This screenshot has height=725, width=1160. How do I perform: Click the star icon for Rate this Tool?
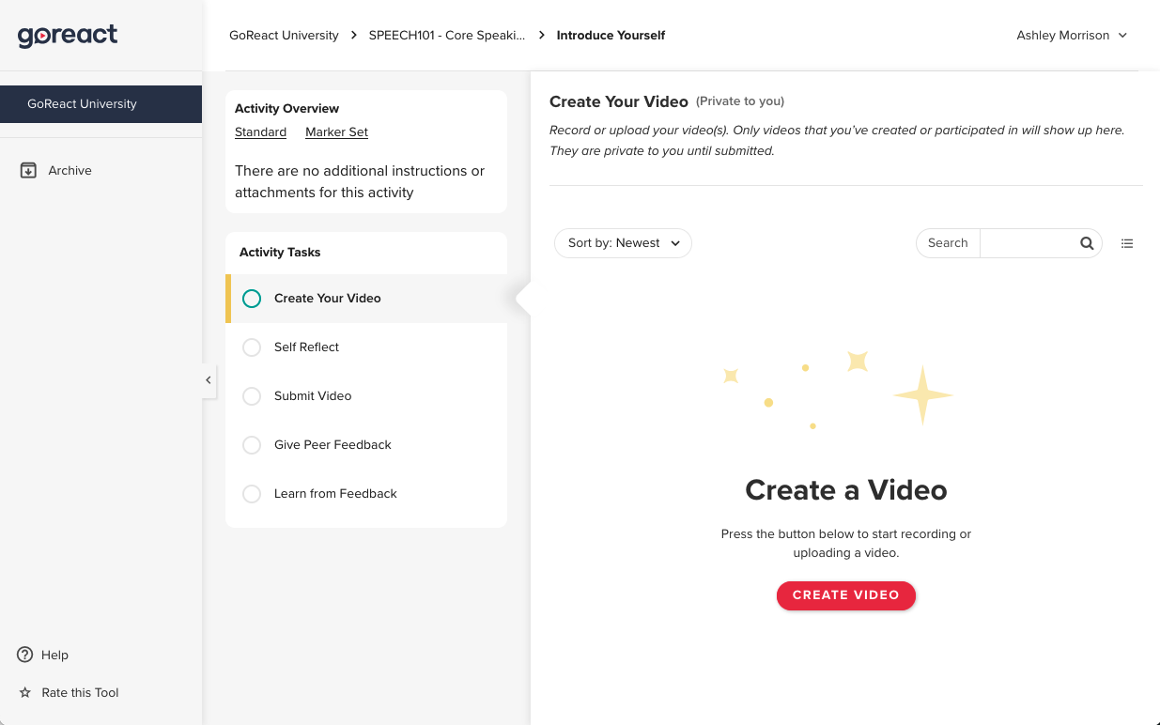point(25,692)
